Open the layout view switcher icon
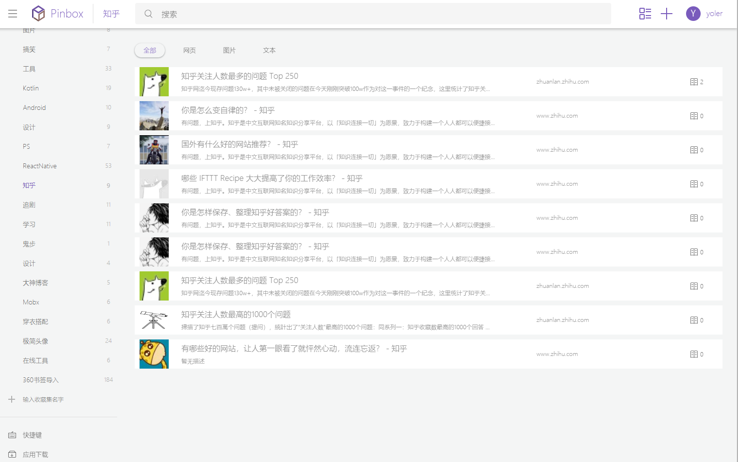The width and height of the screenshot is (741, 462). [x=645, y=14]
